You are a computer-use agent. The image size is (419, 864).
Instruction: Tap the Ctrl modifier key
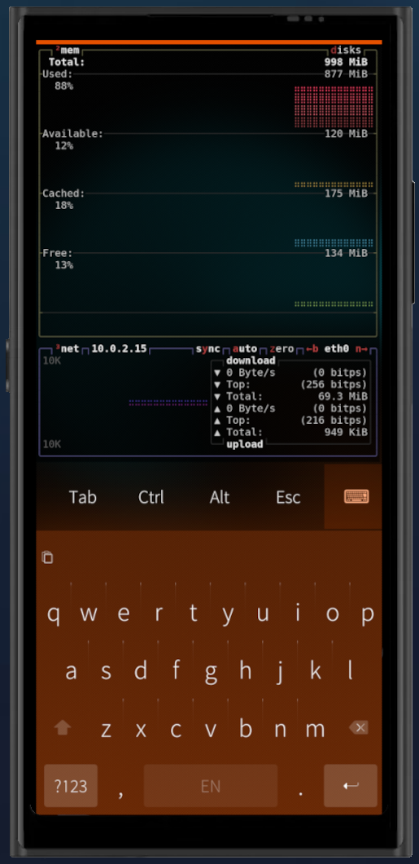click(x=151, y=497)
